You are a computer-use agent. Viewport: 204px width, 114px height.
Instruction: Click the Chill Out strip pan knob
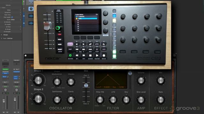[17, 90]
